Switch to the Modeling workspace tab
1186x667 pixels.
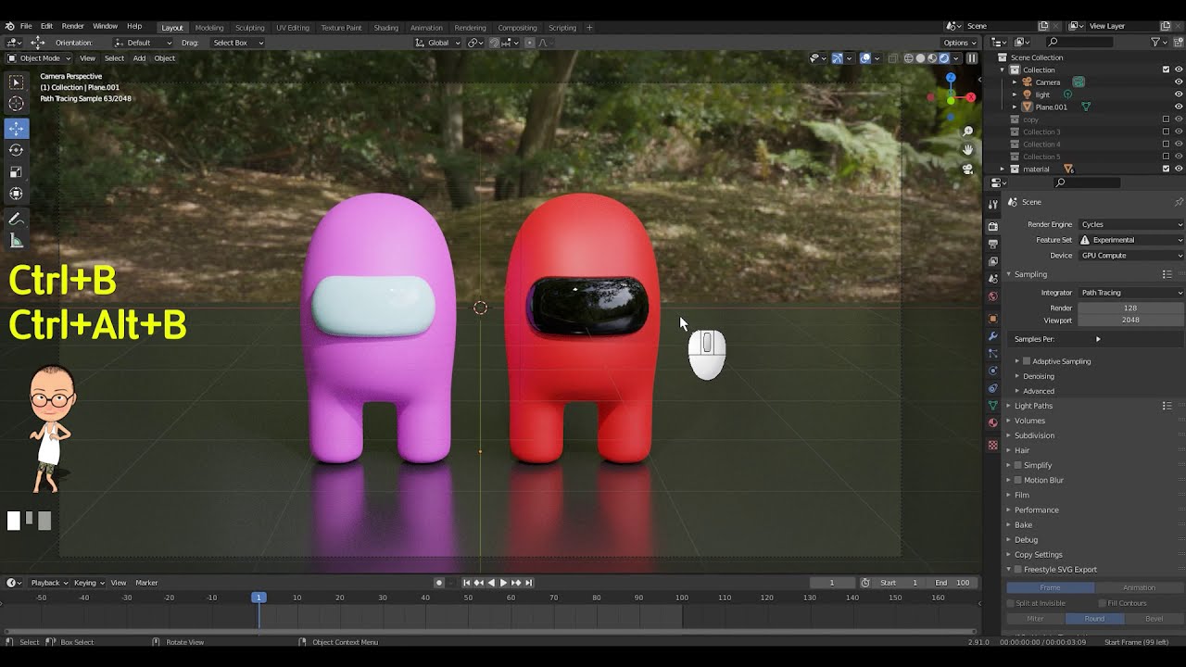click(x=209, y=28)
